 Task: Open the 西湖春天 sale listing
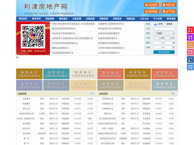point(26,104)
